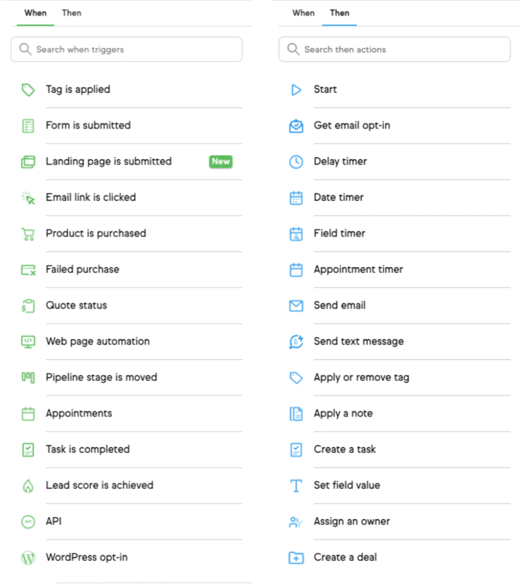Switch to the When tab in right panel
Viewport: 521px width, 584px height.
point(303,13)
